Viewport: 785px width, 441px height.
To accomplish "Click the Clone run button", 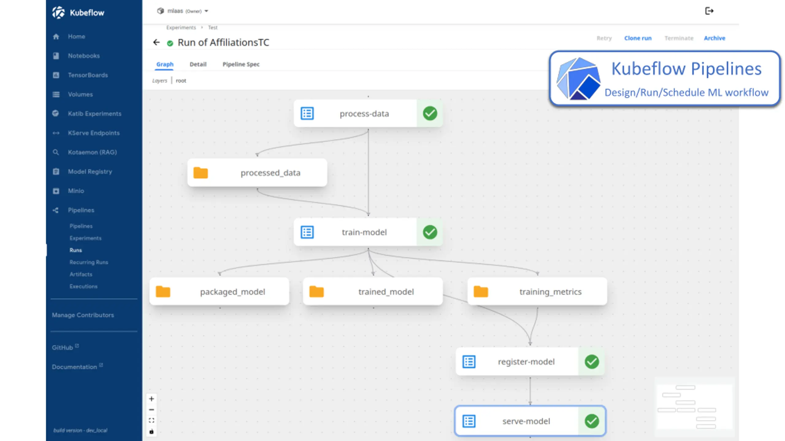I will (x=638, y=38).
